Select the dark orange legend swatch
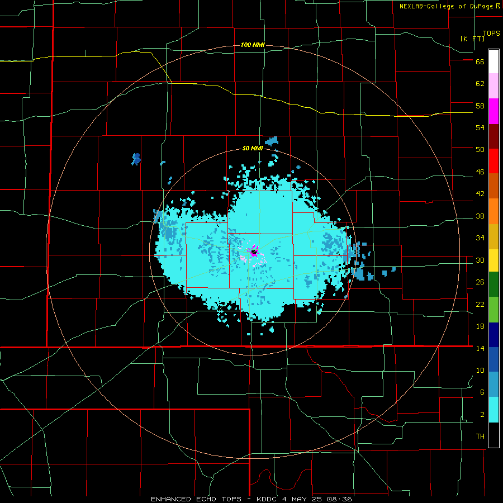 tap(493, 186)
